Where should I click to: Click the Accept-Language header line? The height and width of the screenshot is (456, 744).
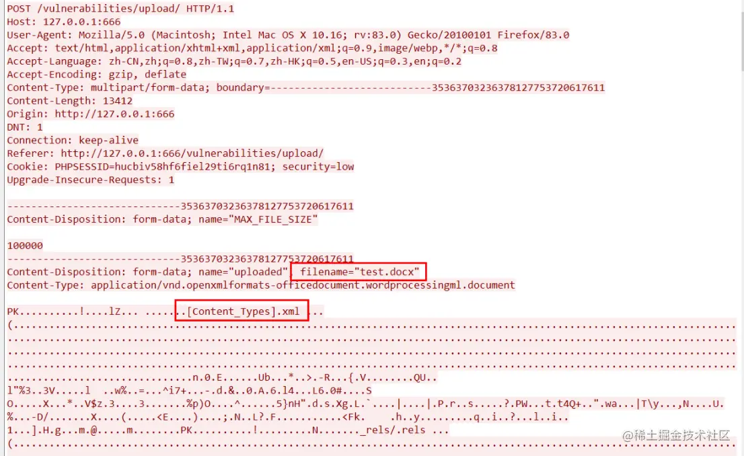point(234,61)
